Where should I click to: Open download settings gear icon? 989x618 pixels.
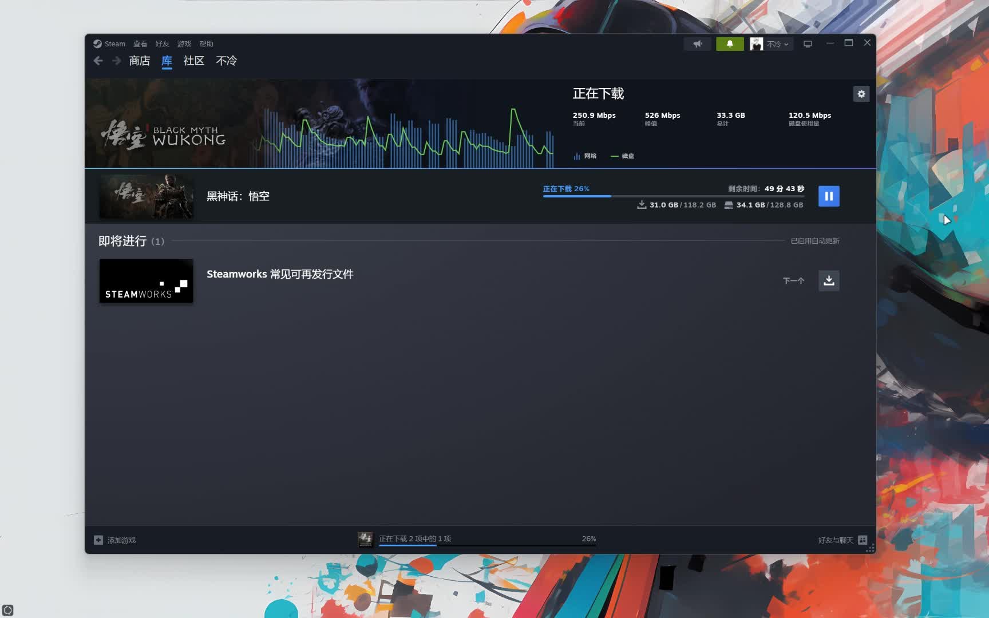(x=861, y=94)
